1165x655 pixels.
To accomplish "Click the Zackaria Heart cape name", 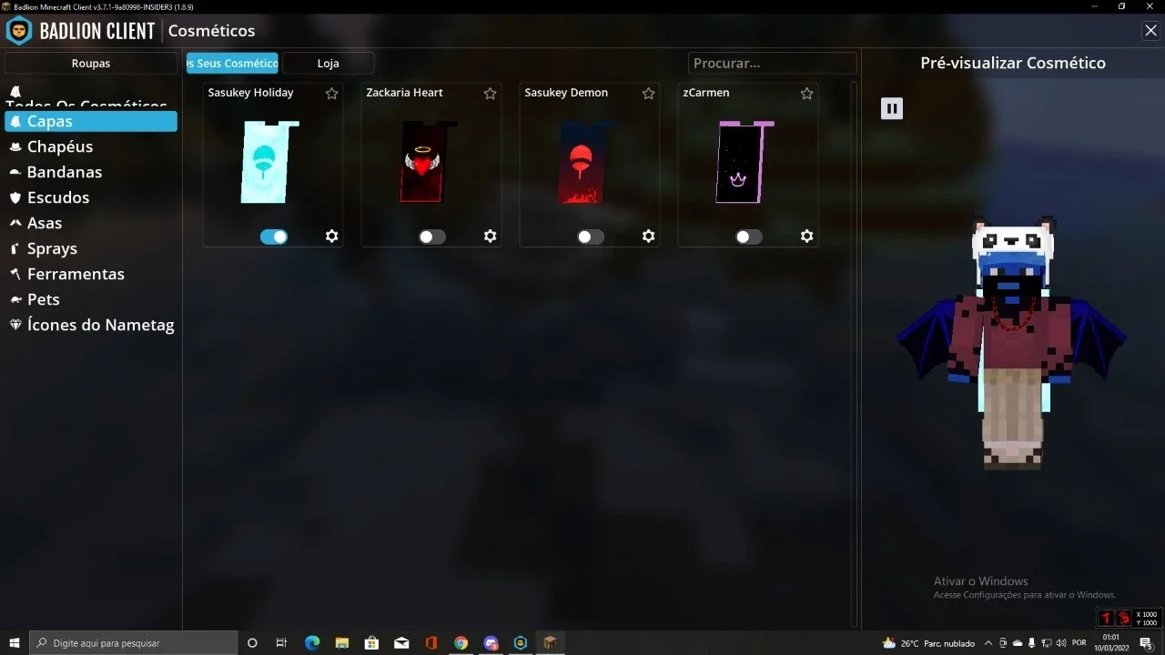I will click(x=404, y=93).
